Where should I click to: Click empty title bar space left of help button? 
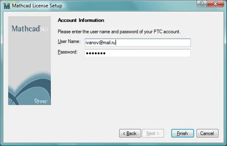(130, 6)
